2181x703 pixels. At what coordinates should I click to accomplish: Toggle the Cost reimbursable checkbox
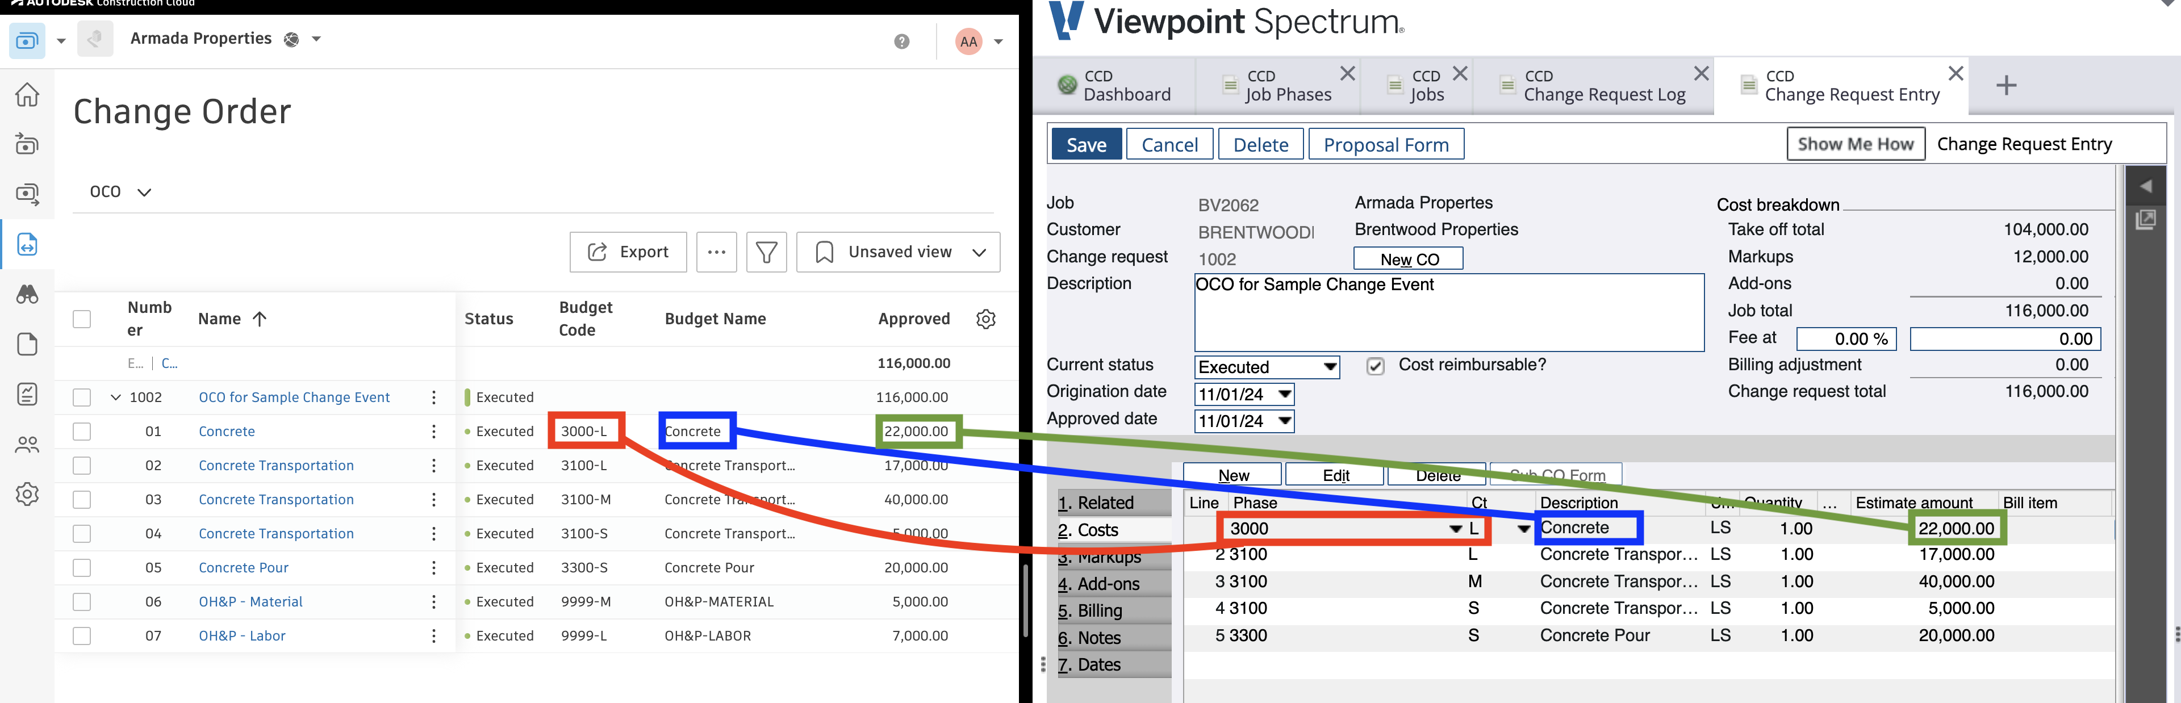[x=1375, y=366]
